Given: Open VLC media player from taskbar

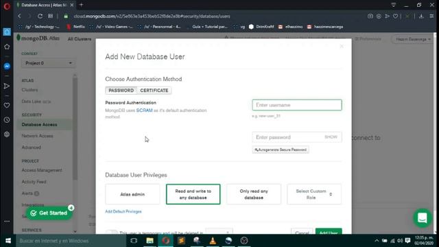Looking at the screenshot, I should [213, 241].
